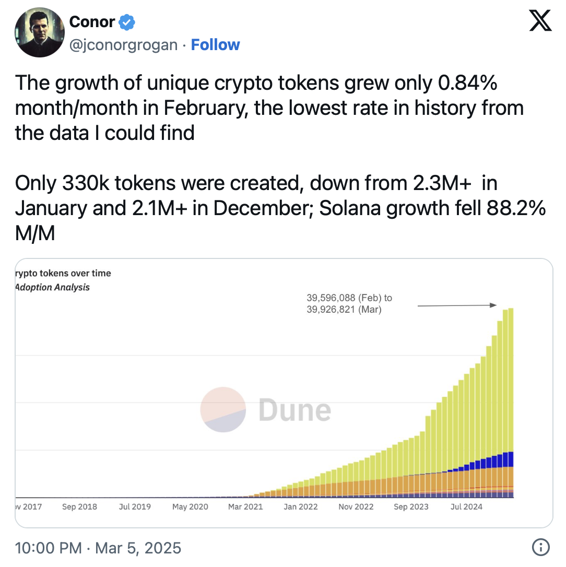
Task: Open the tweet info circle icon
Action: (541, 547)
